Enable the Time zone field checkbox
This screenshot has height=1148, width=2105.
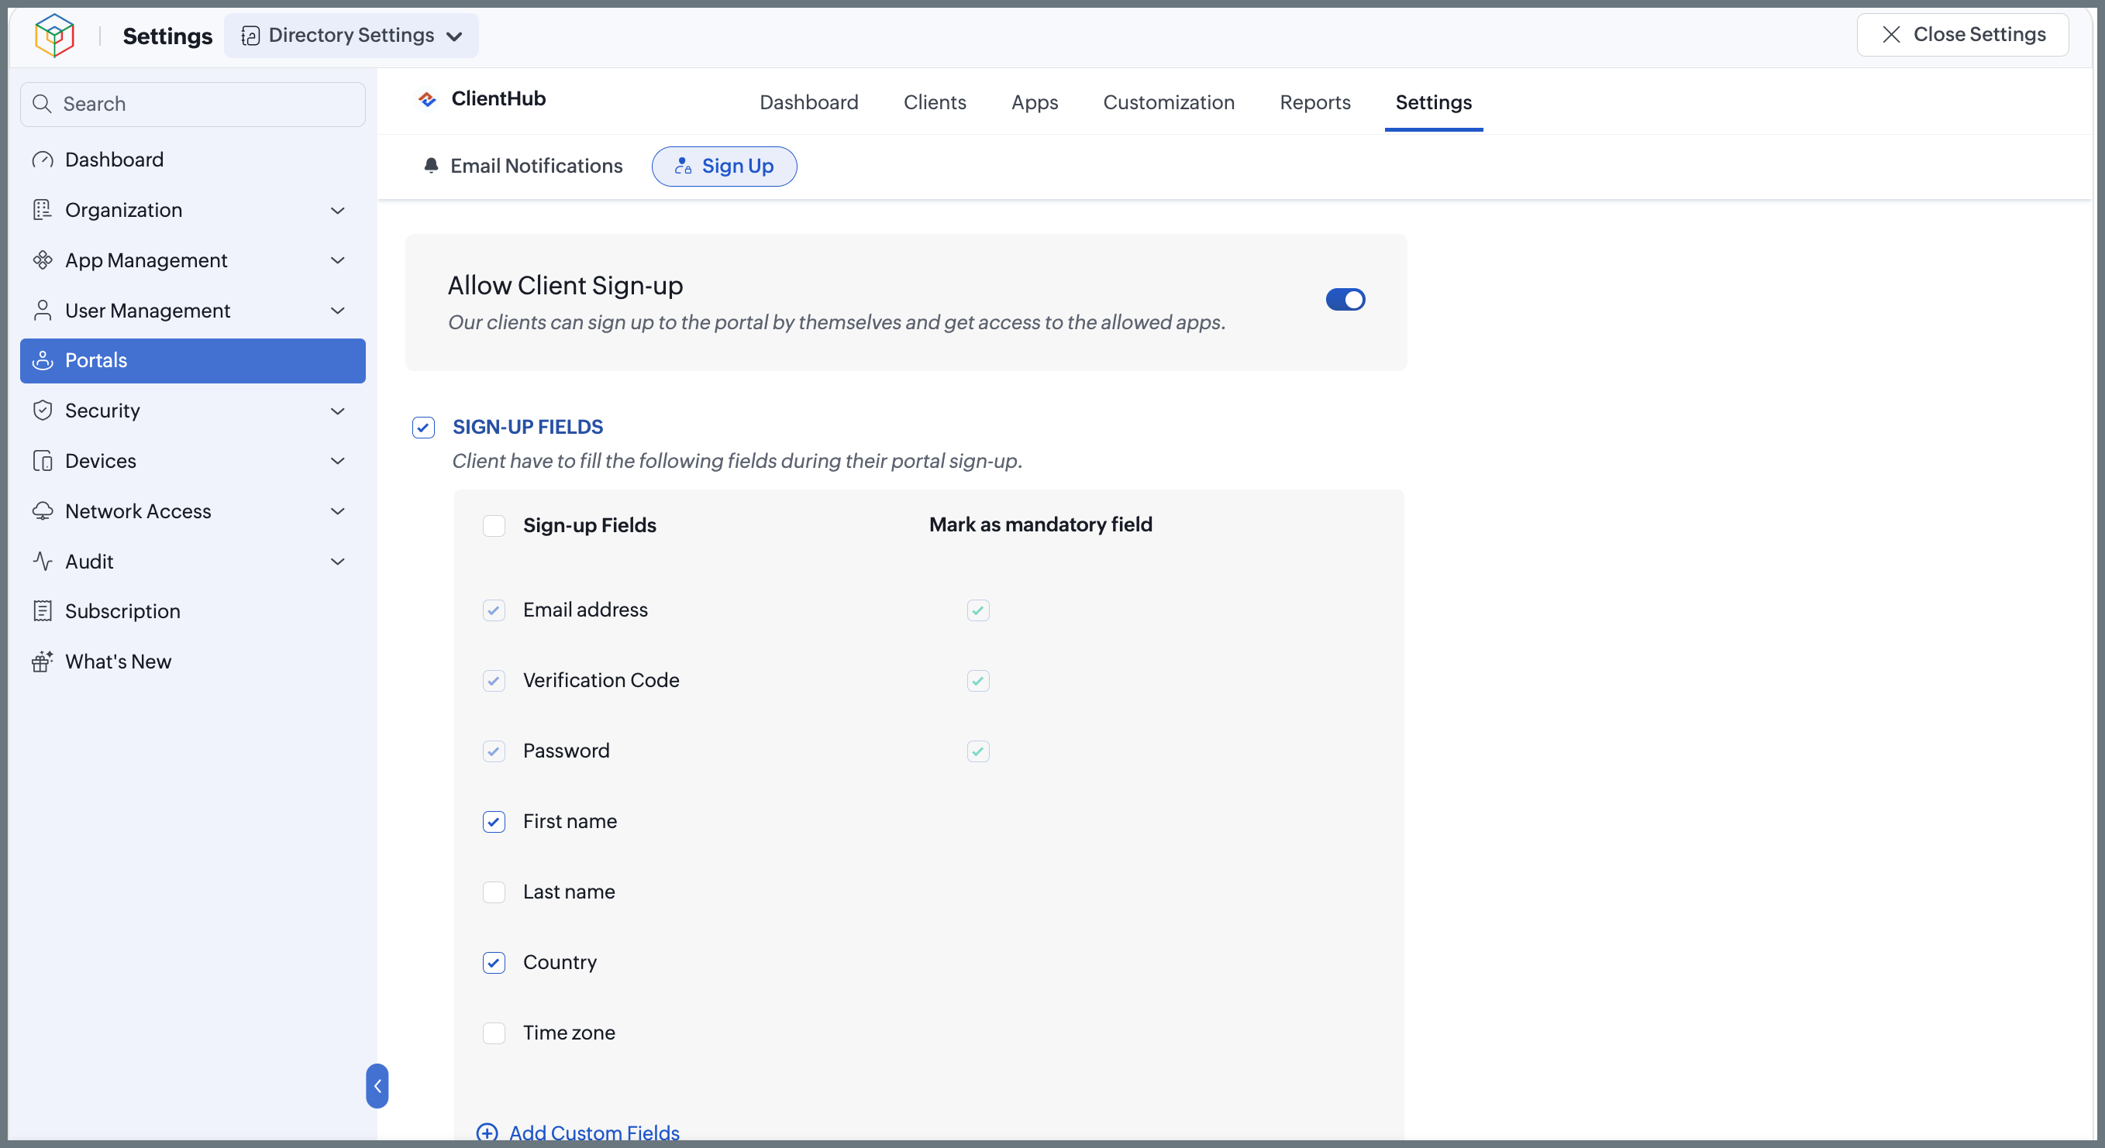pos(494,1033)
